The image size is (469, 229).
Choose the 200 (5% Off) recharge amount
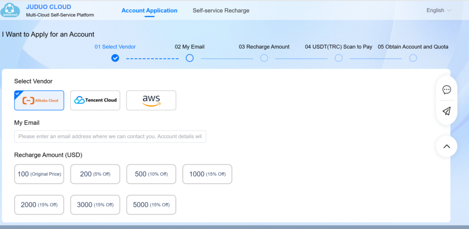95,174
